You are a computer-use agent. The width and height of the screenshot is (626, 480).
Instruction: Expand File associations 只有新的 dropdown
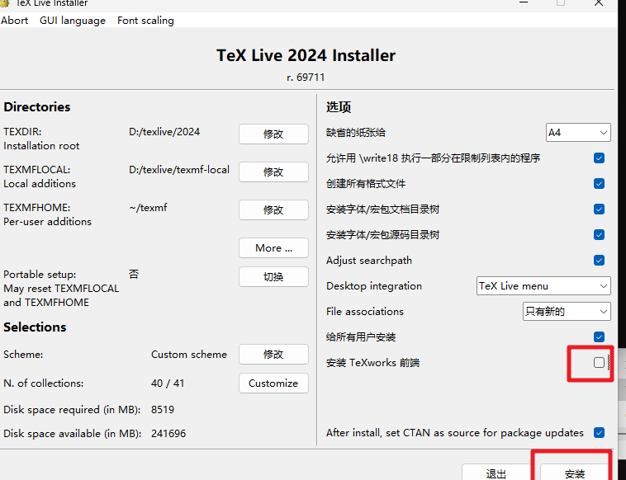pos(567,312)
